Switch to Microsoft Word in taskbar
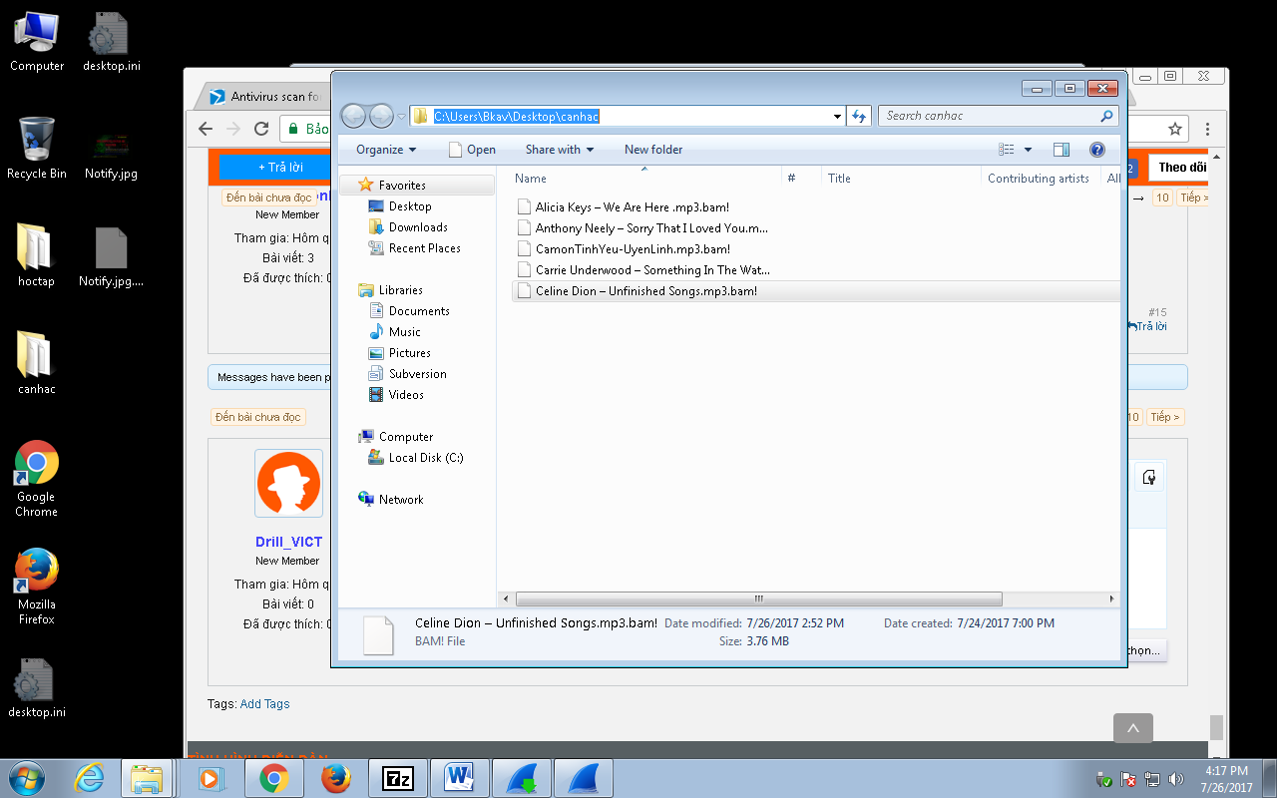The height and width of the screenshot is (798, 1277). (460, 778)
